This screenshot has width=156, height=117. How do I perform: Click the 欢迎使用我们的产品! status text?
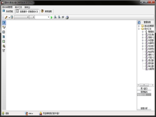[x=51, y=114]
